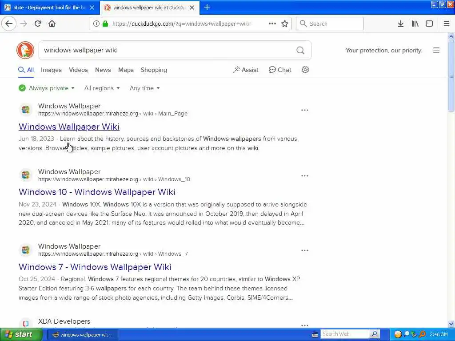
Task: Open more options for Windows_10 result
Action: coord(305,176)
